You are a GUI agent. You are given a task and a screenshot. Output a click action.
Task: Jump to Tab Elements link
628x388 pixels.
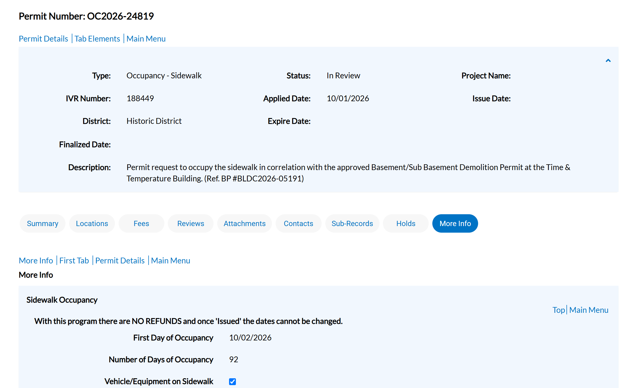click(x=97, y=39)
